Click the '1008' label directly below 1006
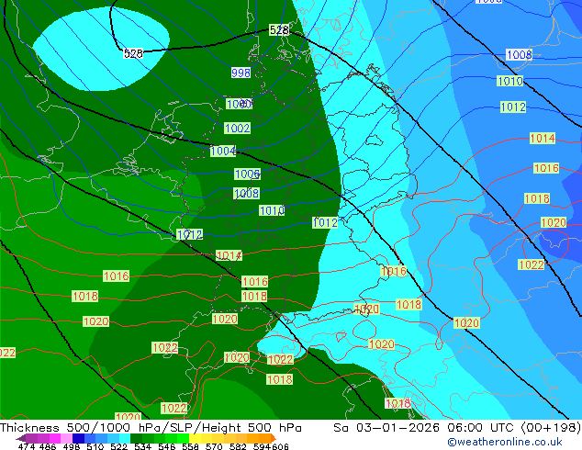Screen dimensions: 582x450 (x=246, y=193)
